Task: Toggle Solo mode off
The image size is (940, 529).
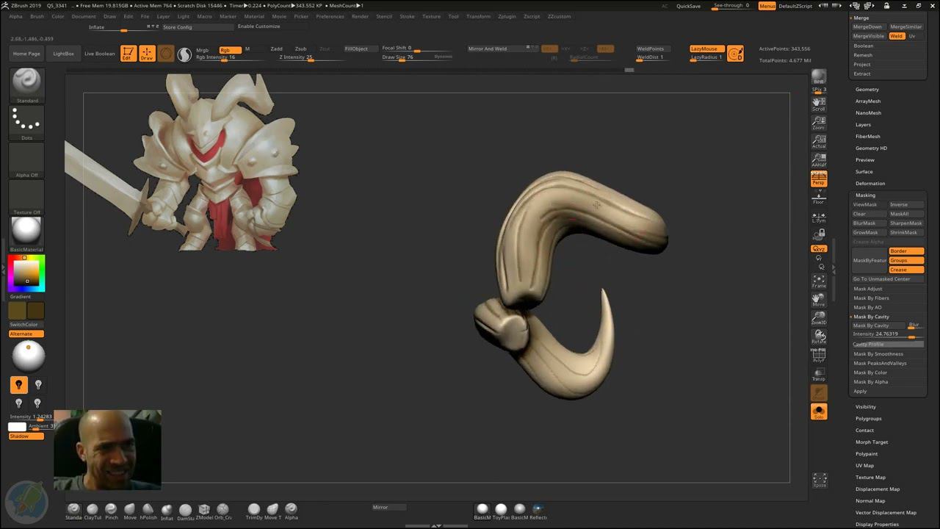Action: 818,411
